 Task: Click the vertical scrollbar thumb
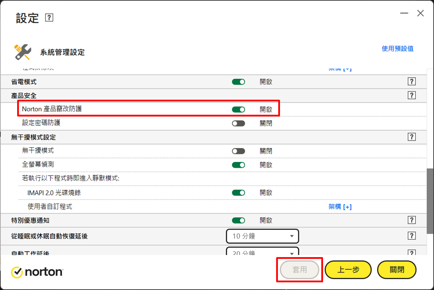(x=430, y=201)
